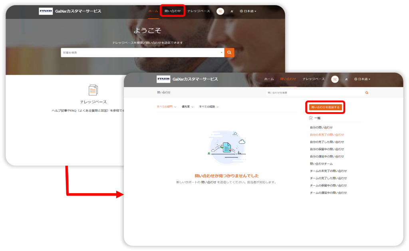Image resolution: width=409 pixels, height=251 pixels.
Task: Click the TE user avatar on welcome page header
Action: click(220, 11)
